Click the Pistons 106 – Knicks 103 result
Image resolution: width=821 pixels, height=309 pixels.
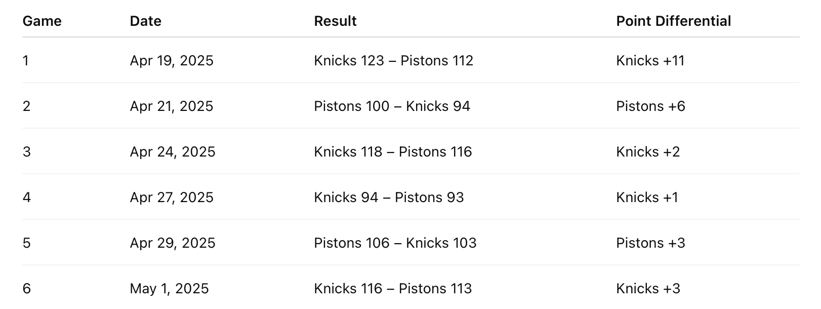pyautogui.click(x=395, y=243)
